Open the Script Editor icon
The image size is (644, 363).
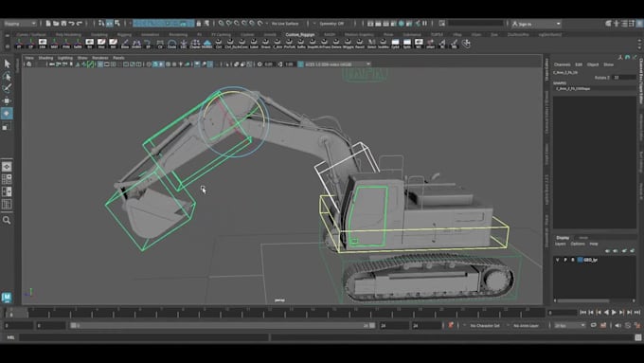coord(638,337)
